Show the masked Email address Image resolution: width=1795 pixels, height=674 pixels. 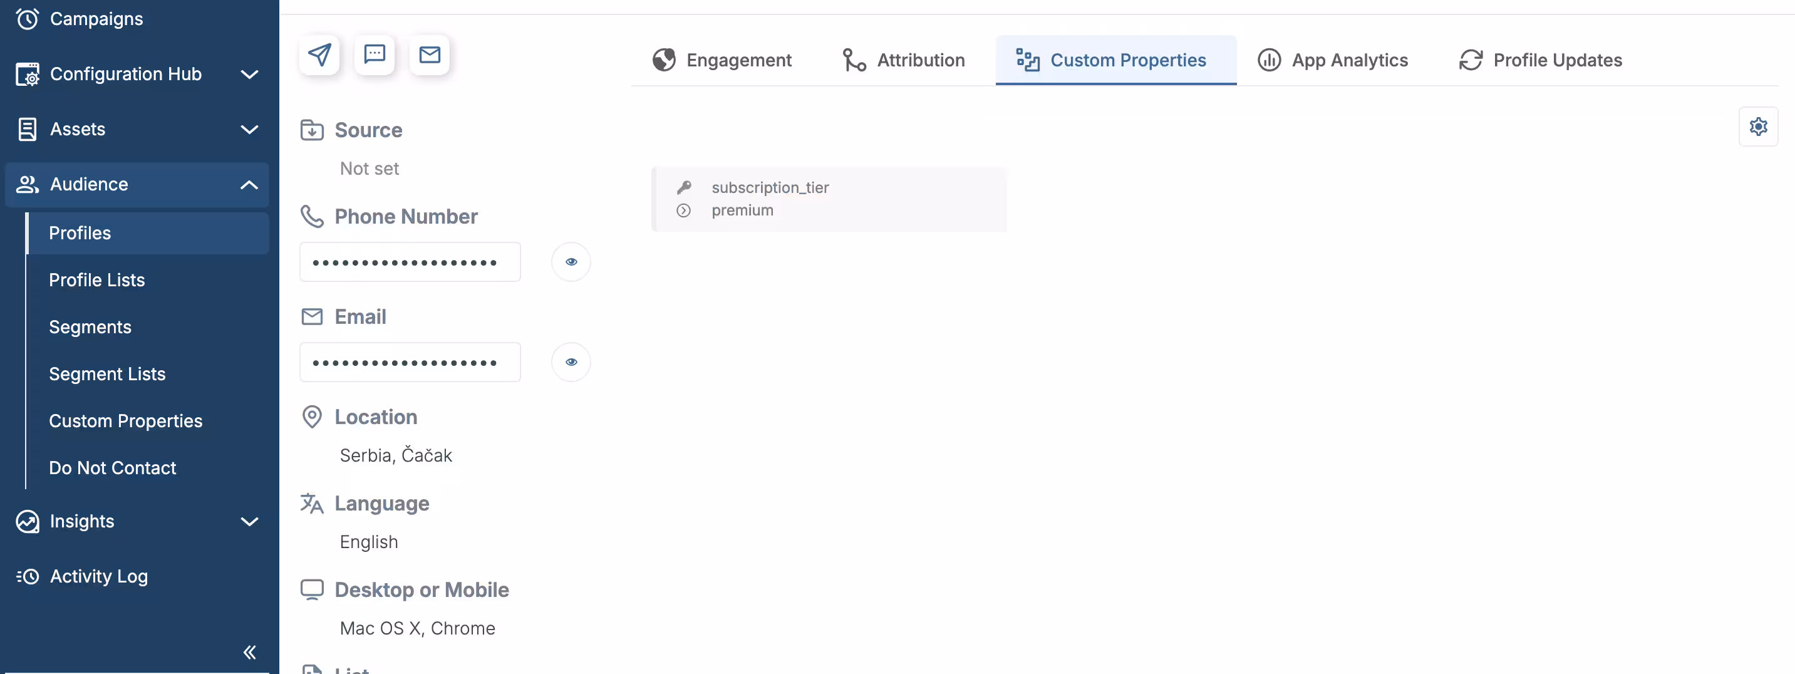tap(571, 362)
